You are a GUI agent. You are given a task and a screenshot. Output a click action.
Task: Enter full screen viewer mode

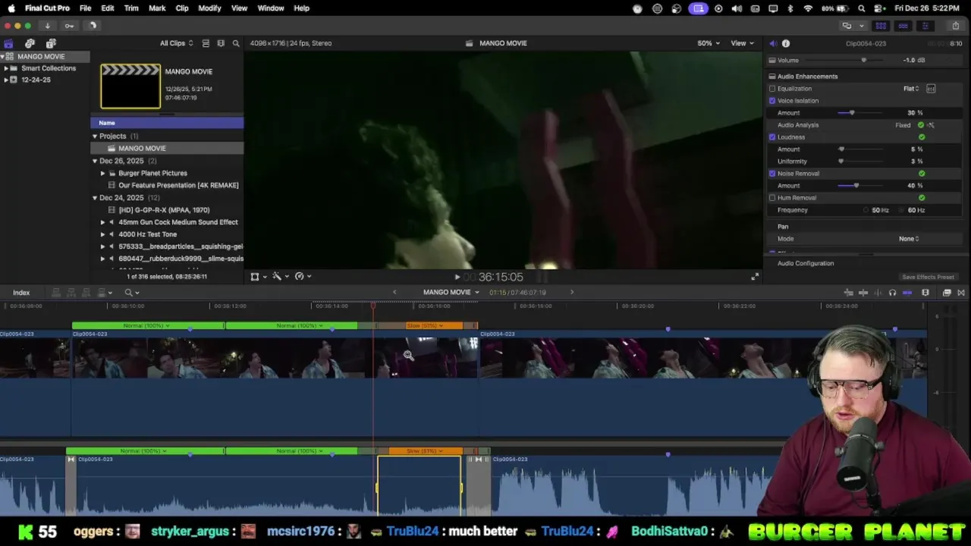[754, 277]
